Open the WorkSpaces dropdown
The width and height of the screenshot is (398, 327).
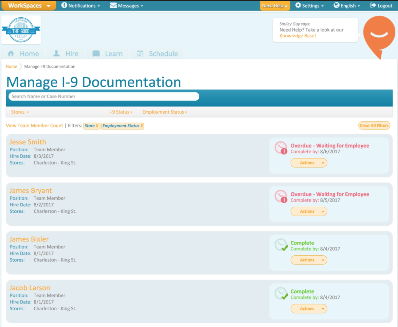(29, 5)
